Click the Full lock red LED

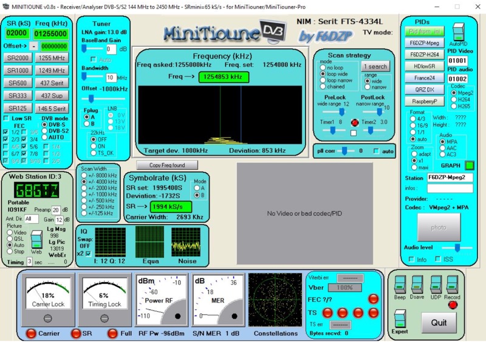pyautogui.click(x=112, y=334)
